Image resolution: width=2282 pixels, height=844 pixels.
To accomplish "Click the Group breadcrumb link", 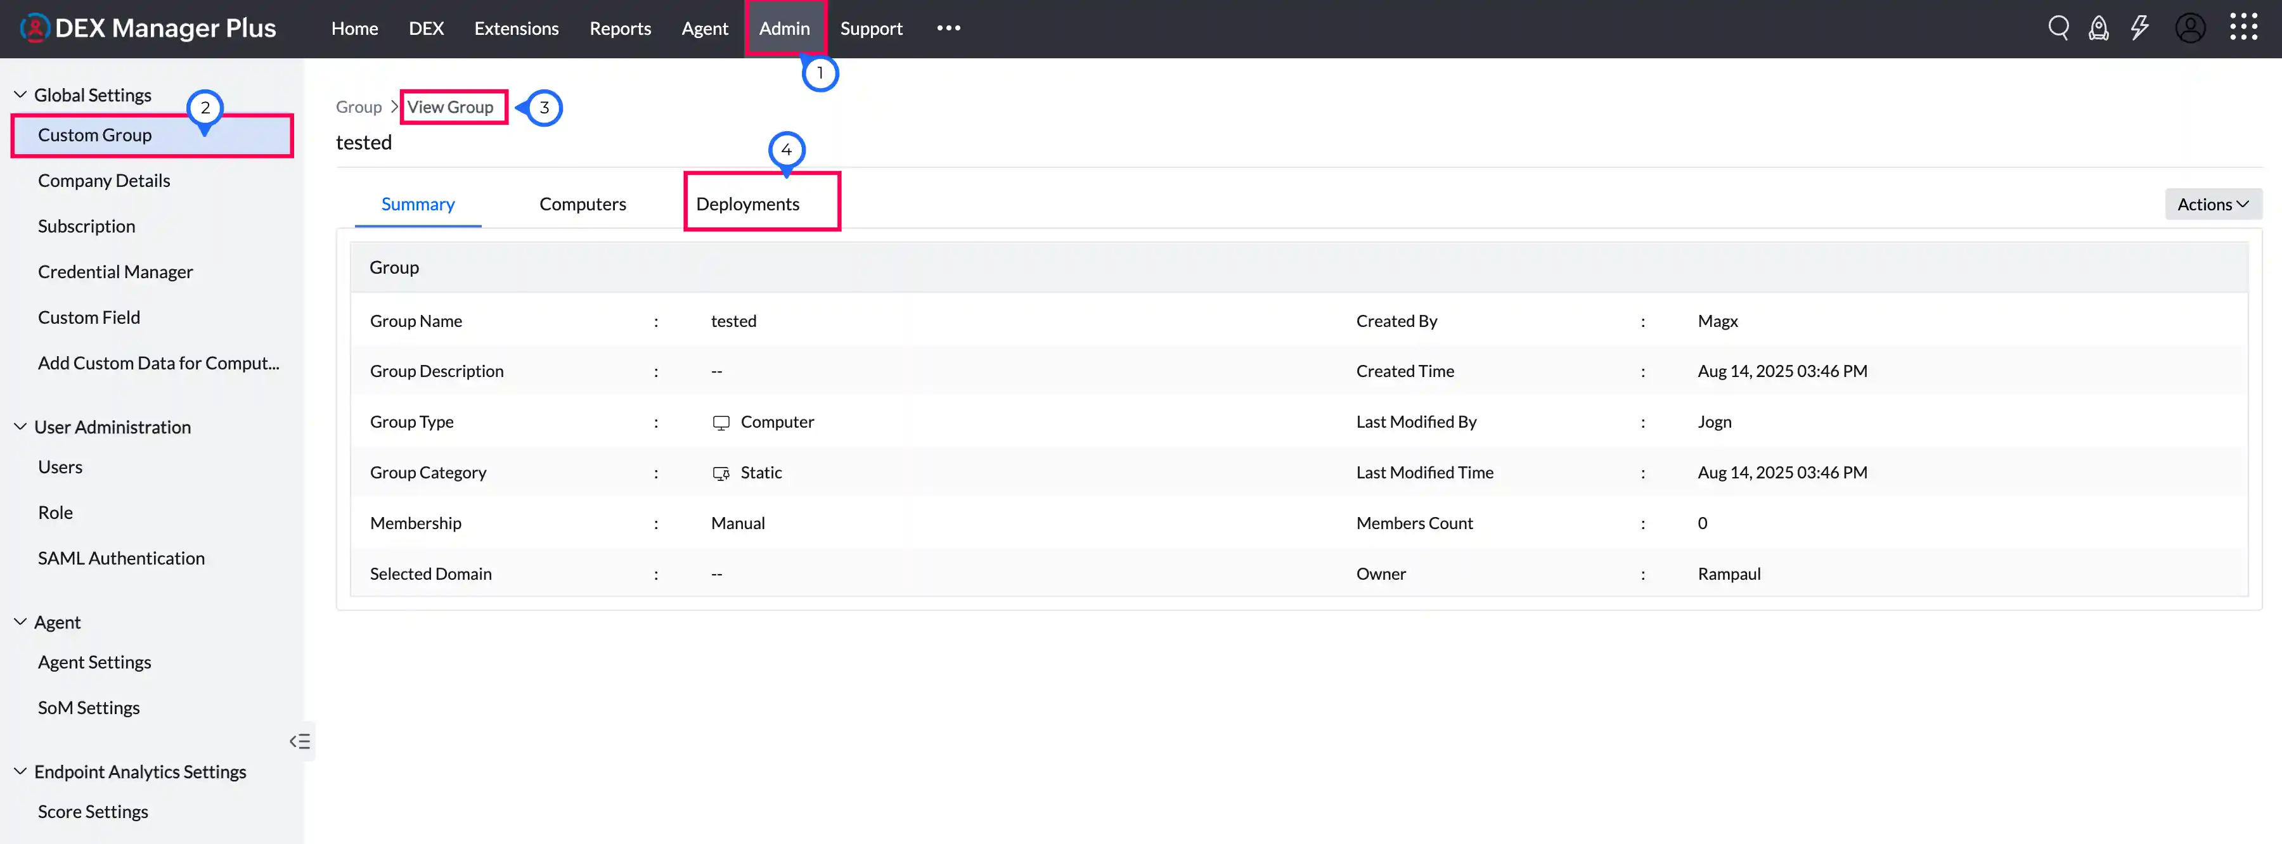I will [x=358, y=107].
